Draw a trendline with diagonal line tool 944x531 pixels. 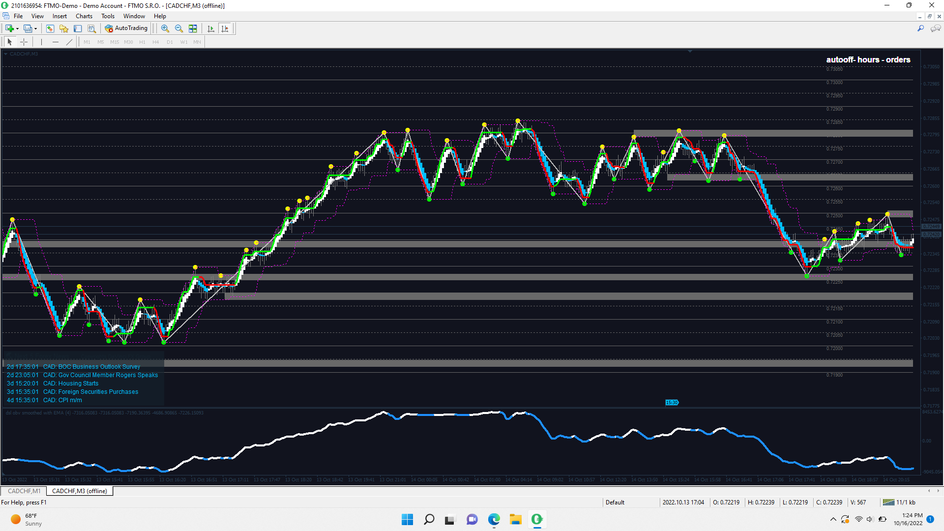tap(69, 42)
